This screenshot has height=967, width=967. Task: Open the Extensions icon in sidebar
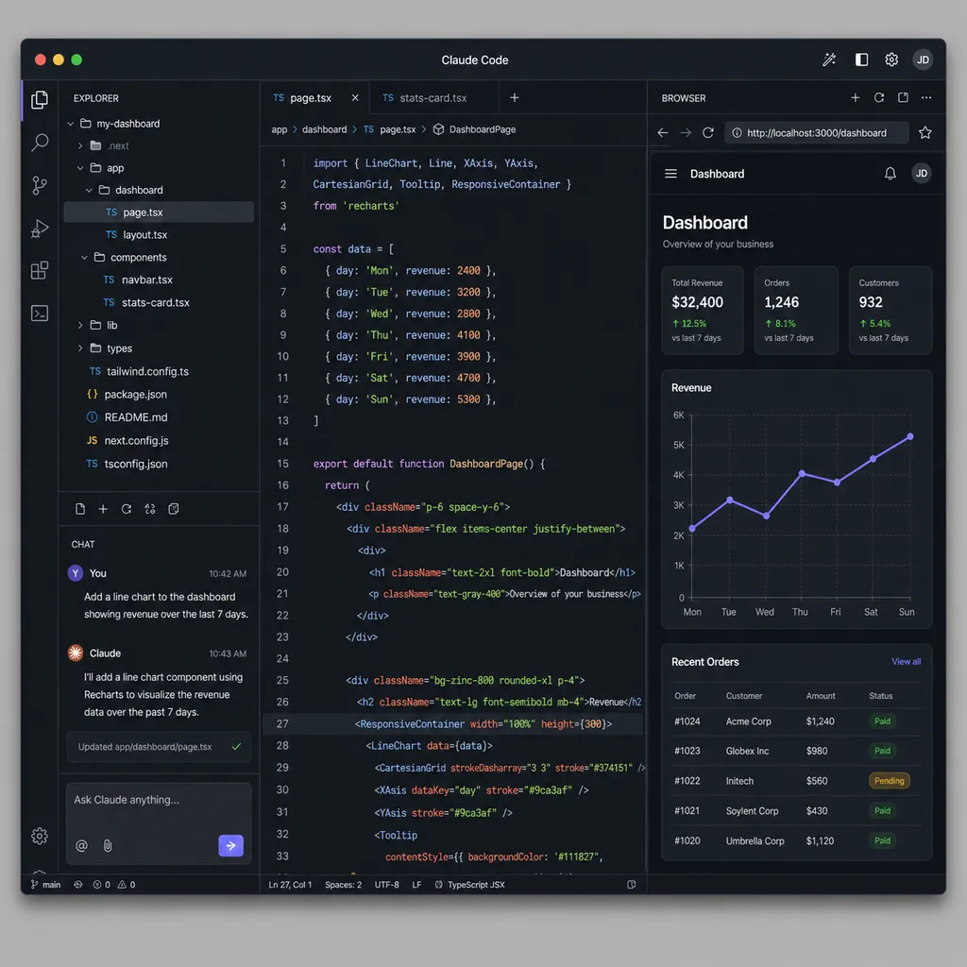tap(40, 270)
